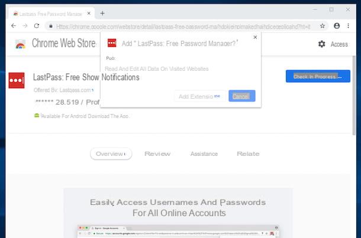
Task: Open the Offered By Lastpass.com link
Action: [63, 90]
